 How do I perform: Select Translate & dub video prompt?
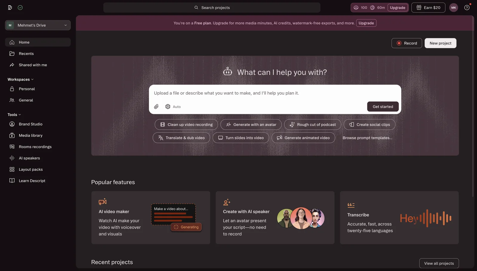tap(181, 138)
